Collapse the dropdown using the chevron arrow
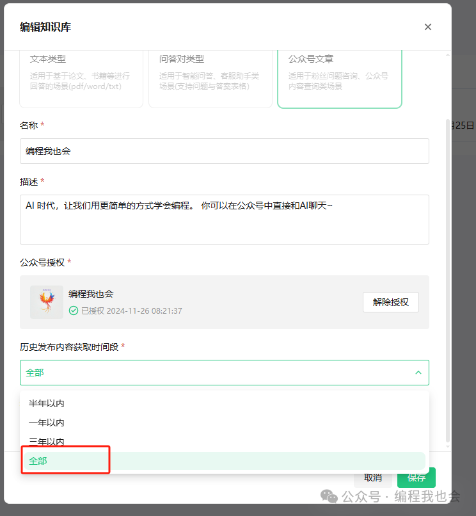Image resolution: width=476 pixels, height=516 pixels. 418,373
